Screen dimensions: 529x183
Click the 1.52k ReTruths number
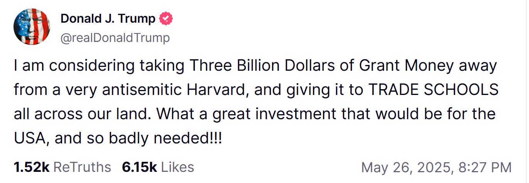click(x=32, y=167)
